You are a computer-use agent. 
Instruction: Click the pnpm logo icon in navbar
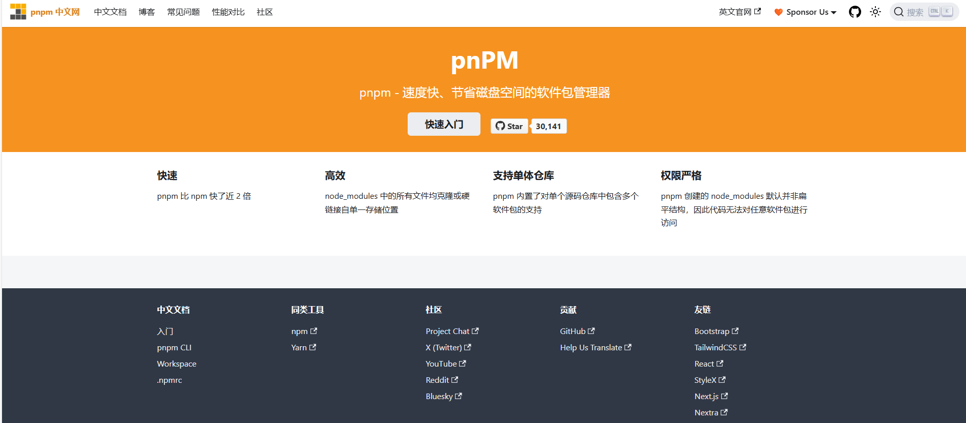(x=18, y=12)
